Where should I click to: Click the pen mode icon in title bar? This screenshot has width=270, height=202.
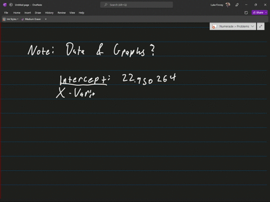click(x=237, y=5)
